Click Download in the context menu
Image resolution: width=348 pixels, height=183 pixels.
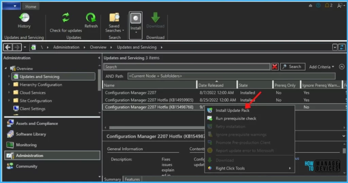tap(250, 160)
